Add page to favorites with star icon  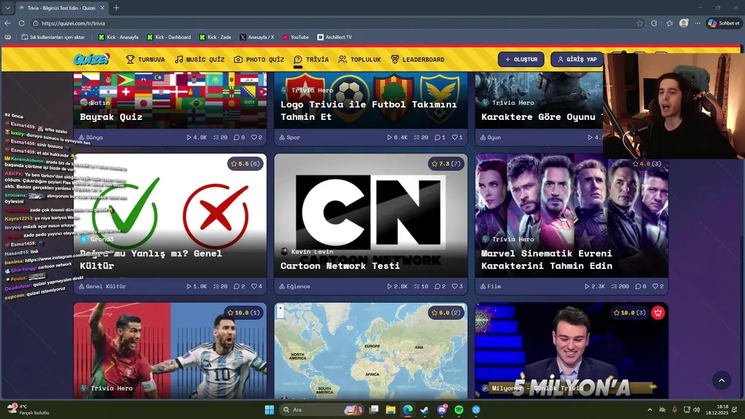tap(640, 23)
